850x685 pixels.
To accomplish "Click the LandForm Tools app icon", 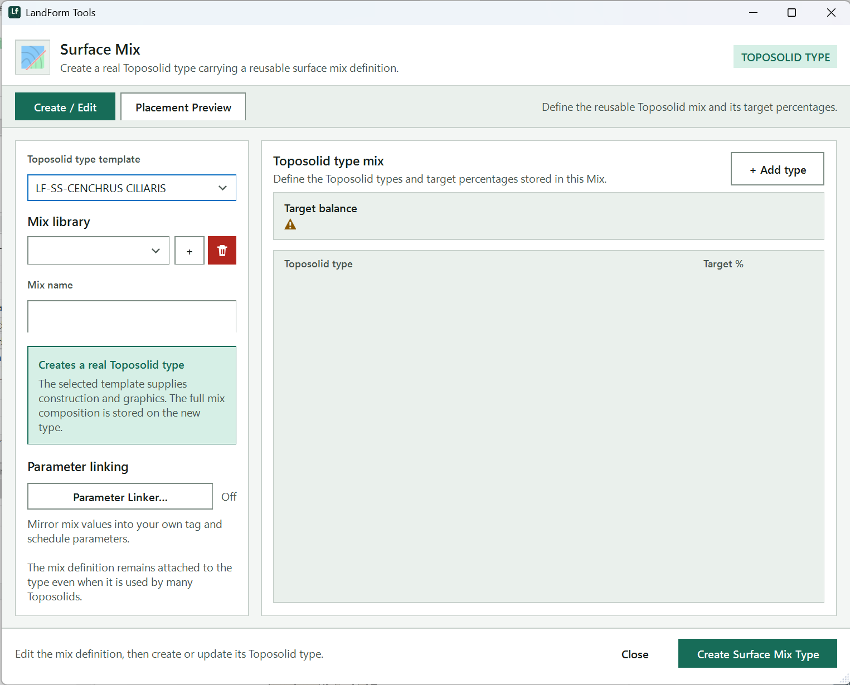I will pos(14,12).
